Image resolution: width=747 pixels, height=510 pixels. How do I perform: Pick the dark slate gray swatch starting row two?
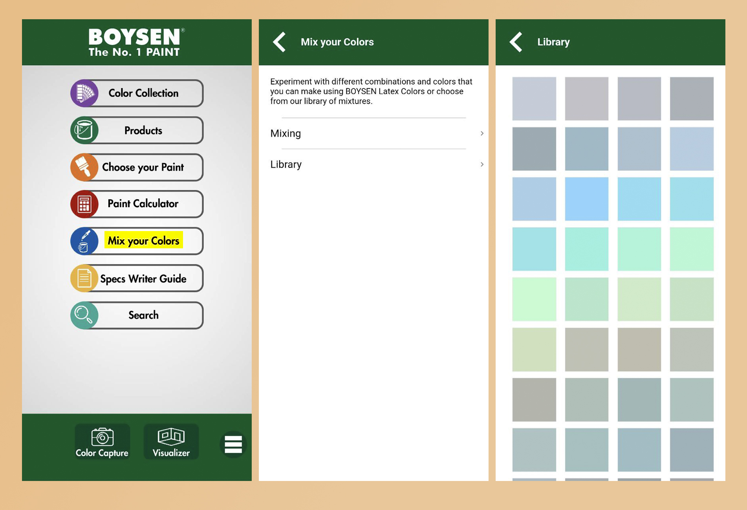click(x=534, y=149)
